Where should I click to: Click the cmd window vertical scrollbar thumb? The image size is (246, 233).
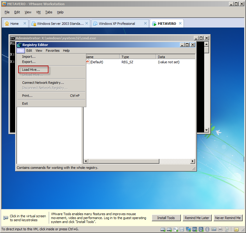tap(207, 50)
